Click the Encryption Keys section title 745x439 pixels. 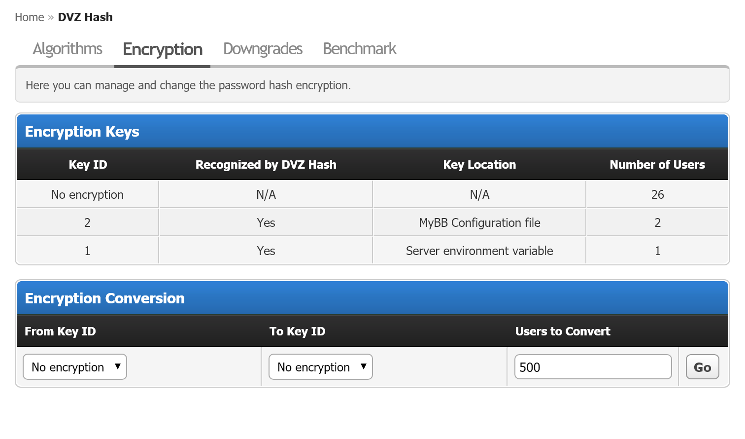point(82,132)
